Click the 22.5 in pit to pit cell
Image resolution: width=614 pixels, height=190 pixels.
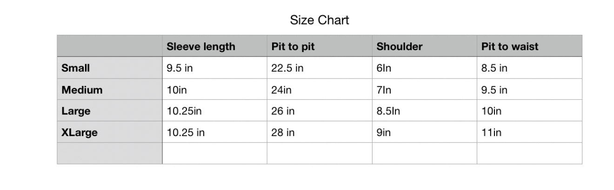[x=320, y=68]
